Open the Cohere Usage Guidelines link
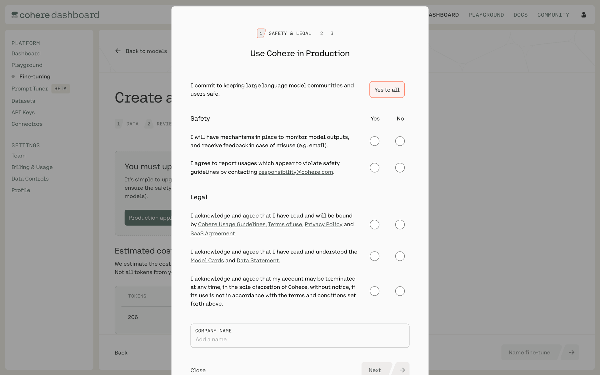600x375 pixels. pyautogui.click(x=232, y=224)
